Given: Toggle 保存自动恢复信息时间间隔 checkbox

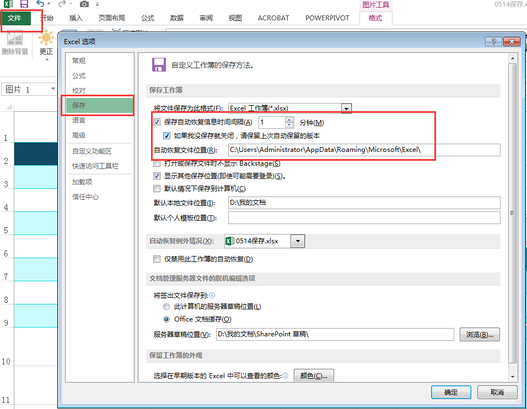Looking at the screenshot, I should pos(157,122).
